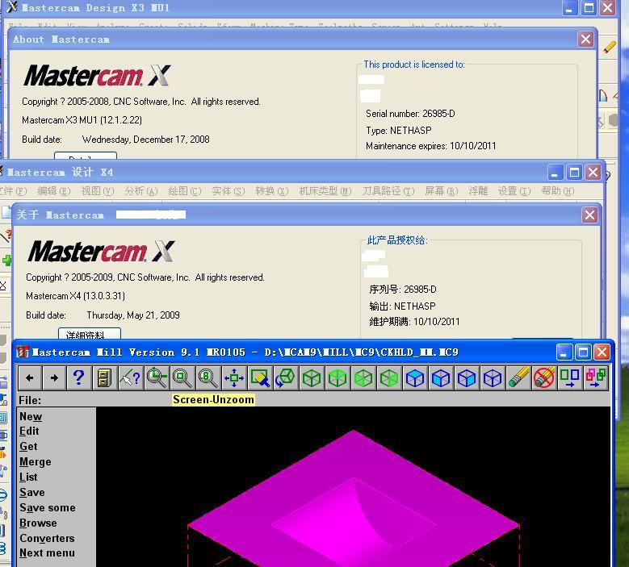Click the Undelete crossed-out pencil icon

544,378
